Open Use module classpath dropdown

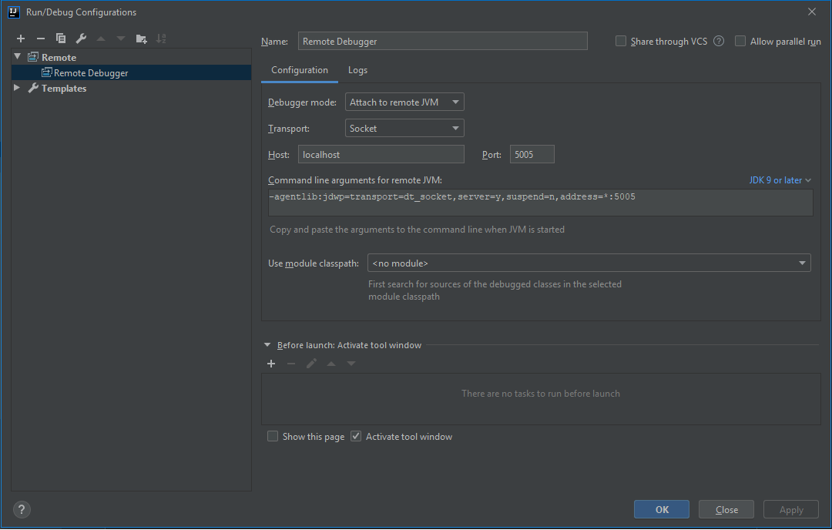[x=589, y=263]
